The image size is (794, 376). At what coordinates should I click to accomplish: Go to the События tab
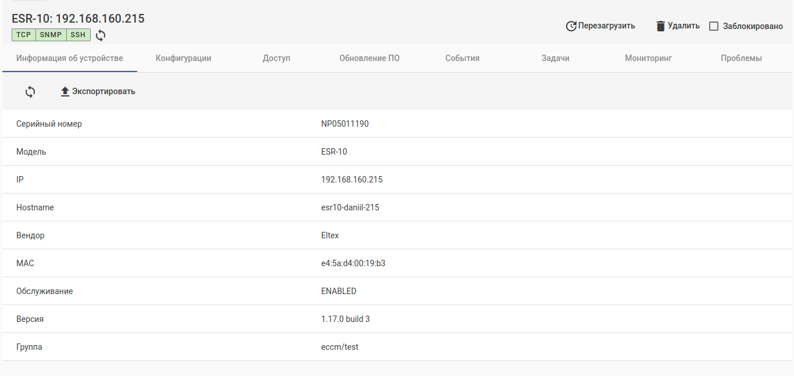tap(462, 58)
